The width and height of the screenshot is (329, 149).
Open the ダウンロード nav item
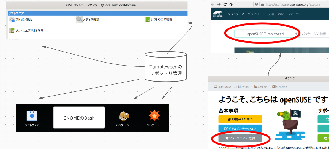click(256, 14)
